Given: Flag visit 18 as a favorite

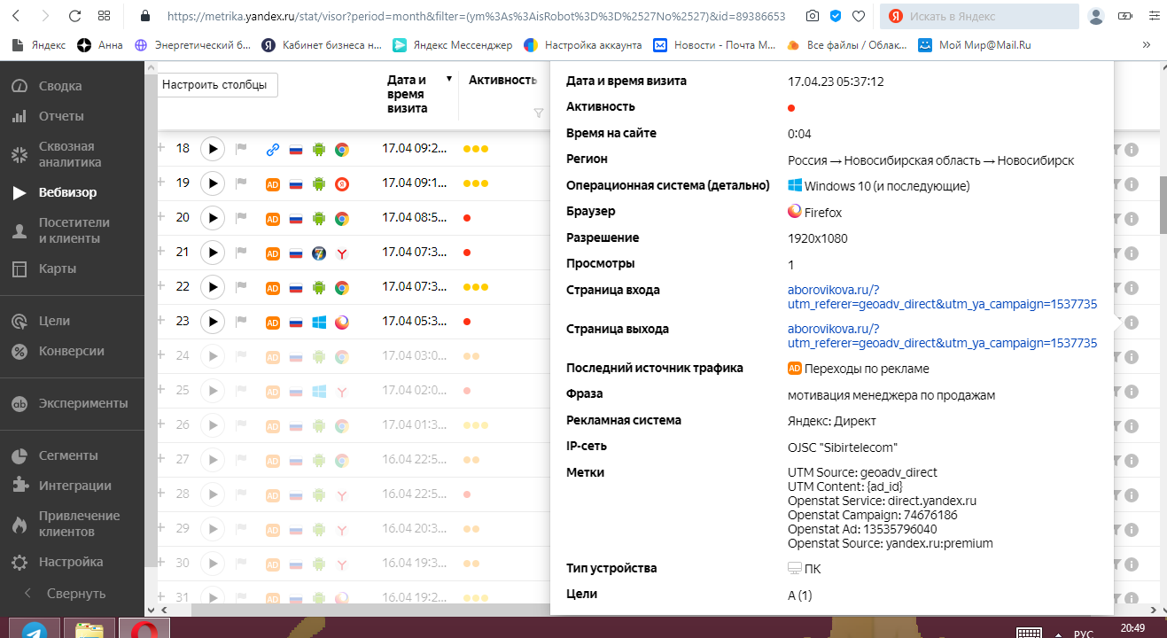Looking at the screenshot, I should 241,149.
